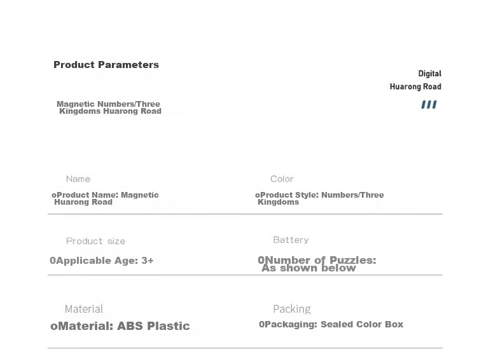Click the Material field label
Screen dimensions: 477x363
(84, 309)
